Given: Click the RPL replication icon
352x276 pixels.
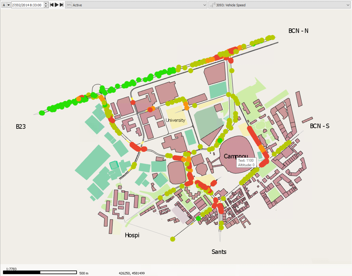Looking at the screenshot, I should click(x=69, y=5).
